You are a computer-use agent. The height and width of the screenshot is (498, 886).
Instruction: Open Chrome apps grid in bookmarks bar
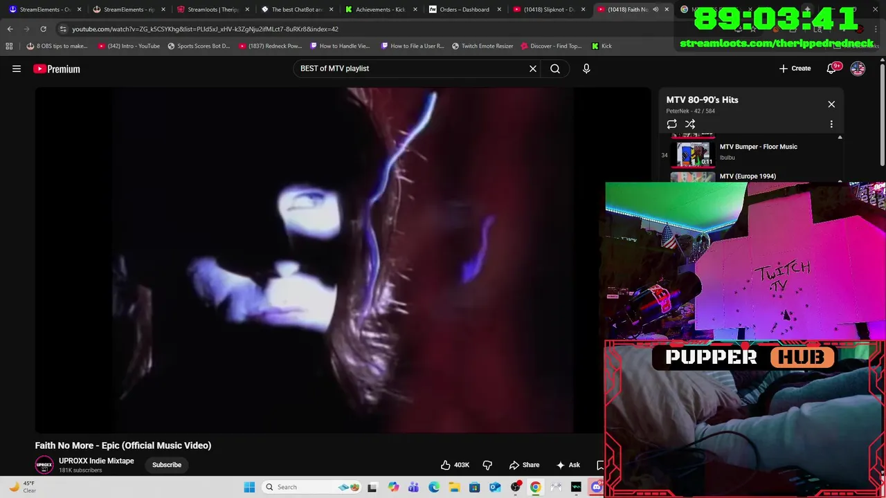[9, 46]
